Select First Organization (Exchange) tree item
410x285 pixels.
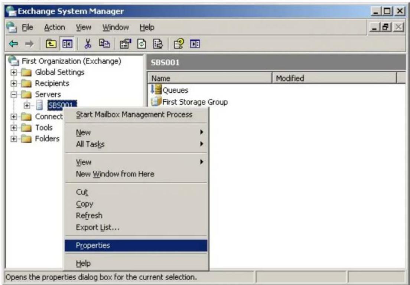(x=71, y=61)
